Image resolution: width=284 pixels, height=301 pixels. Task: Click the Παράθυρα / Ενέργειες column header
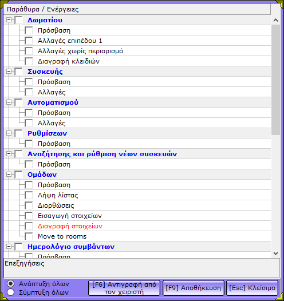point(137,9)
